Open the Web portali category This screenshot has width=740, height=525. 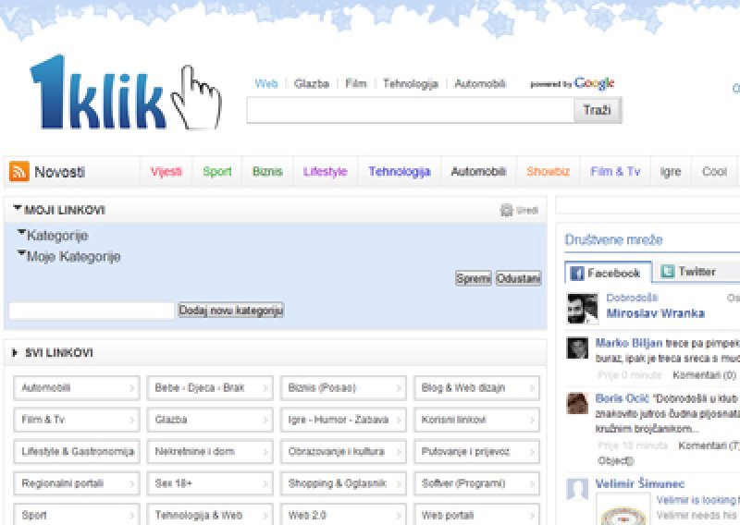click(476, 515)
